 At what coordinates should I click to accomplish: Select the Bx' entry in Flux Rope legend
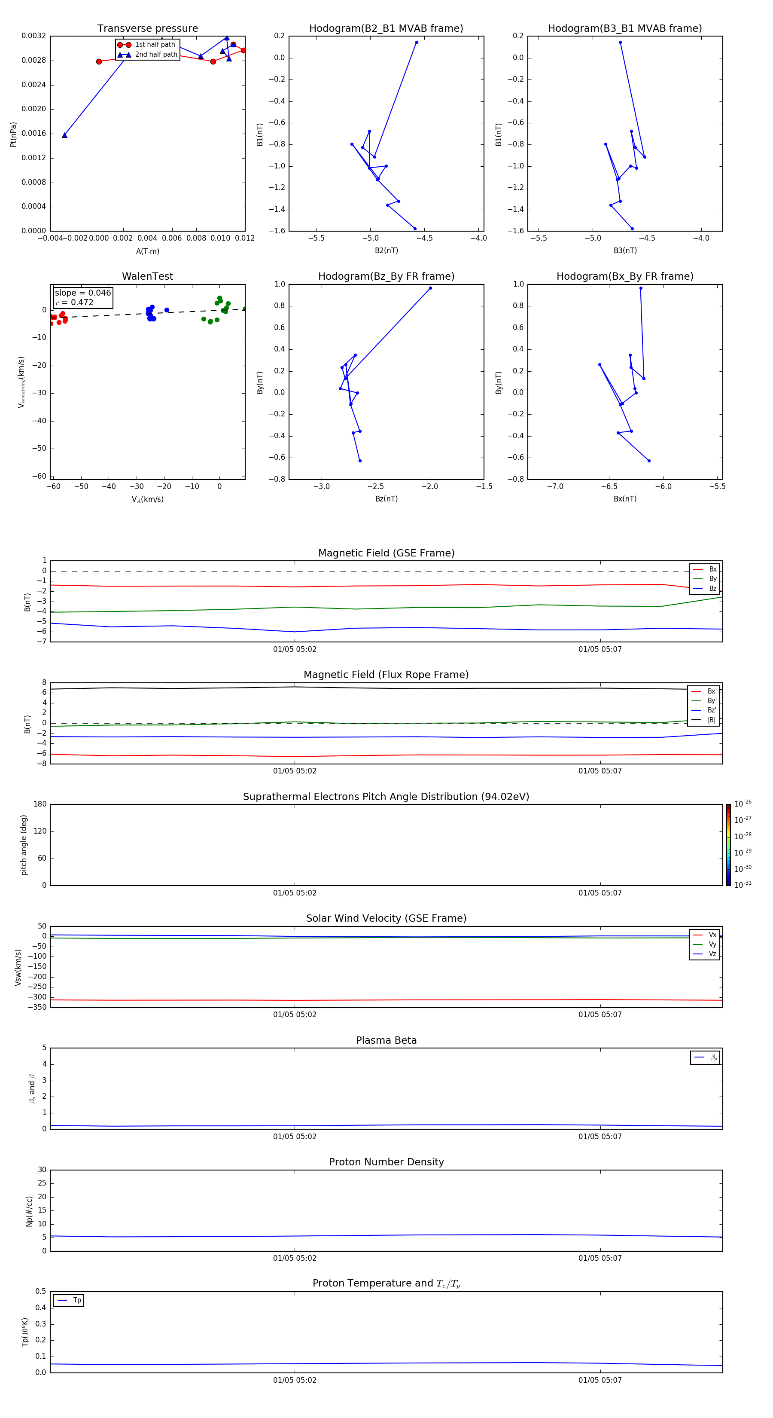click(704, 691)
